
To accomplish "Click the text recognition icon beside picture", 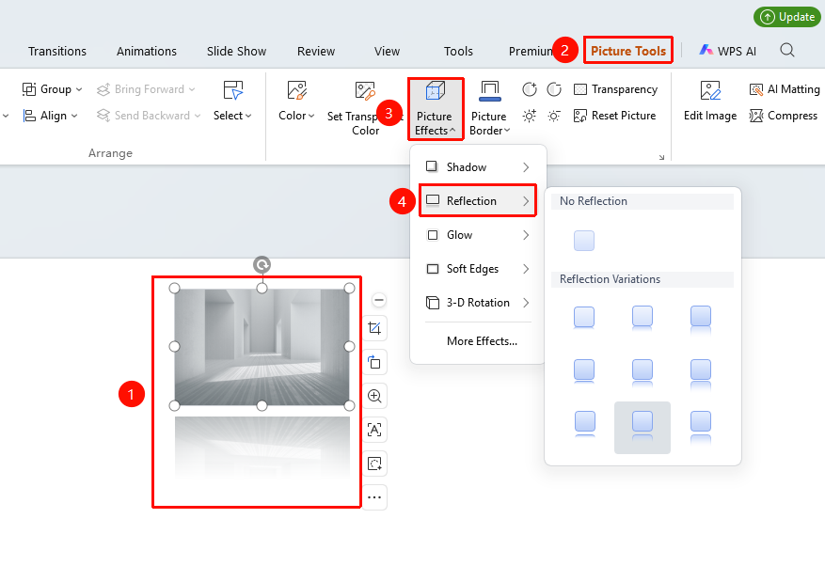I will click(374, 430).
